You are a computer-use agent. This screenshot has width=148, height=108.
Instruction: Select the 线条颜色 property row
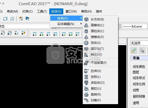coord(139,67)
